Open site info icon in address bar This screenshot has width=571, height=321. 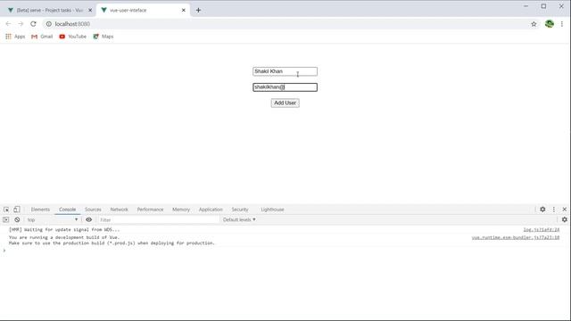[x=49, y=24]
